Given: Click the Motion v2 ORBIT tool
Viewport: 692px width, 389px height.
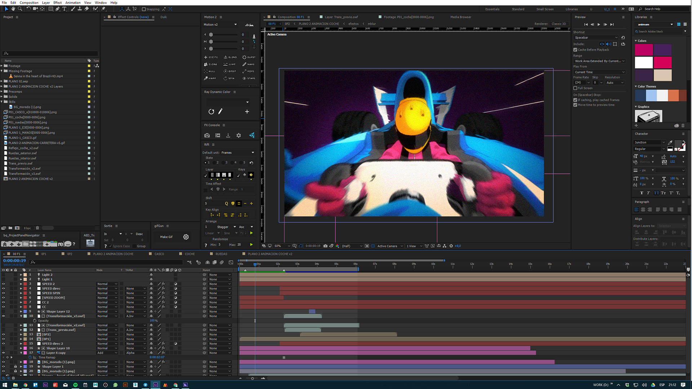Looking at the screenshot, I should [230, 71].
